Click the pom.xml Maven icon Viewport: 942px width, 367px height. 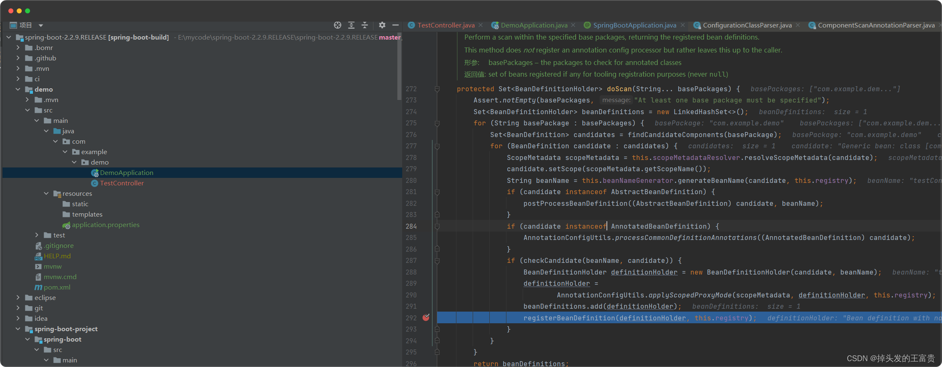38,287
